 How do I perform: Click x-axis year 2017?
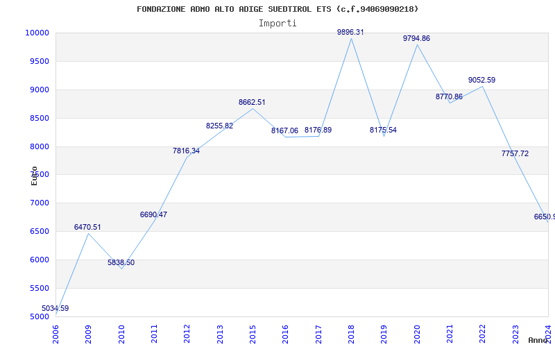(x=318, y=335)
